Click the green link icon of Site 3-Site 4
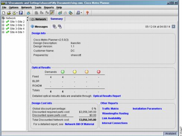Screen dimensions: 182x136 [x=7, y=29]
